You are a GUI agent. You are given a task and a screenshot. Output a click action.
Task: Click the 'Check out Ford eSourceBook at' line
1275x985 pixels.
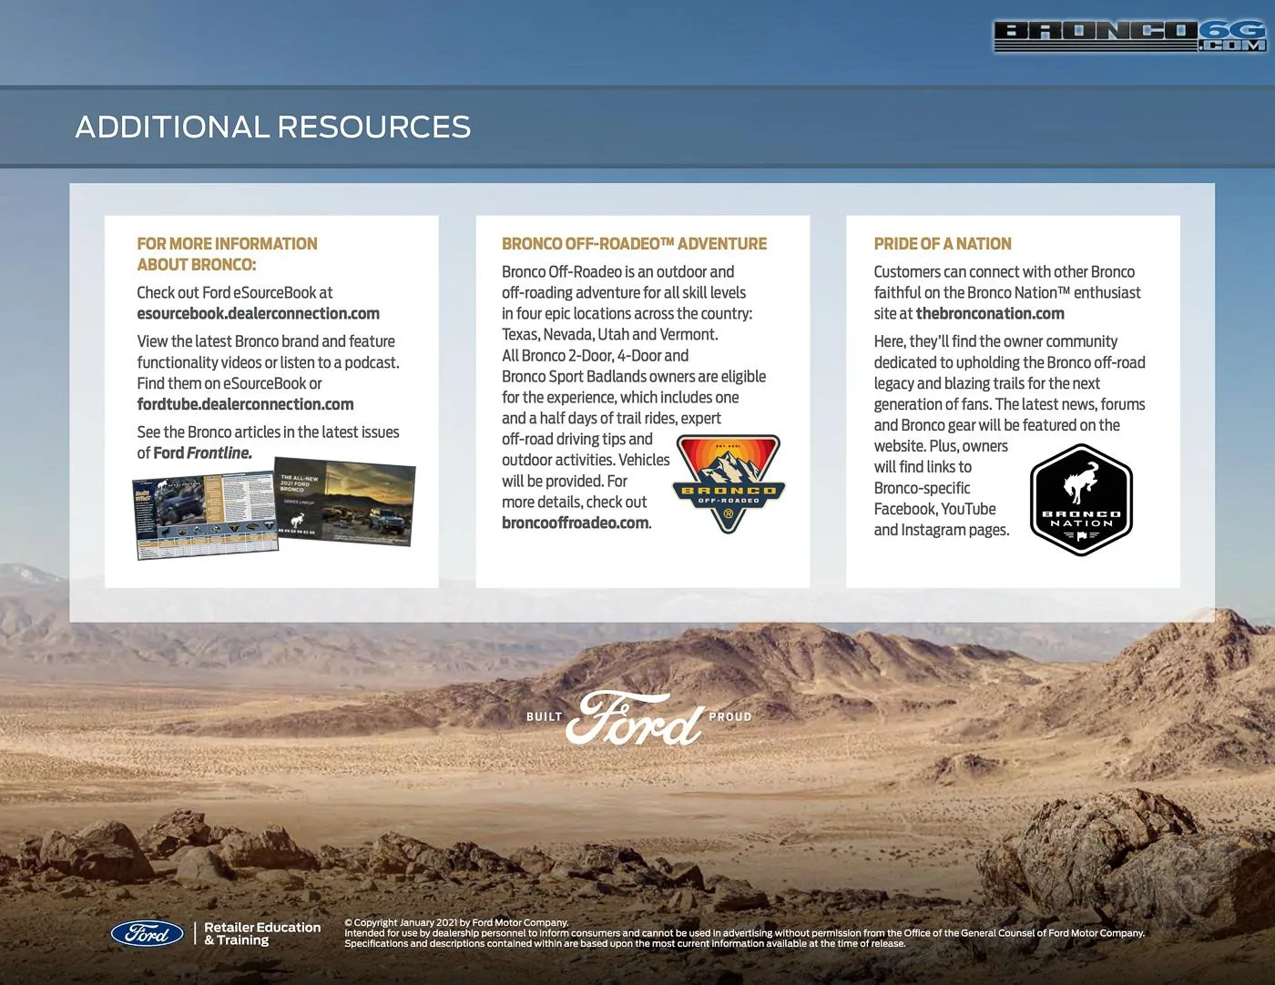(235, 292)
